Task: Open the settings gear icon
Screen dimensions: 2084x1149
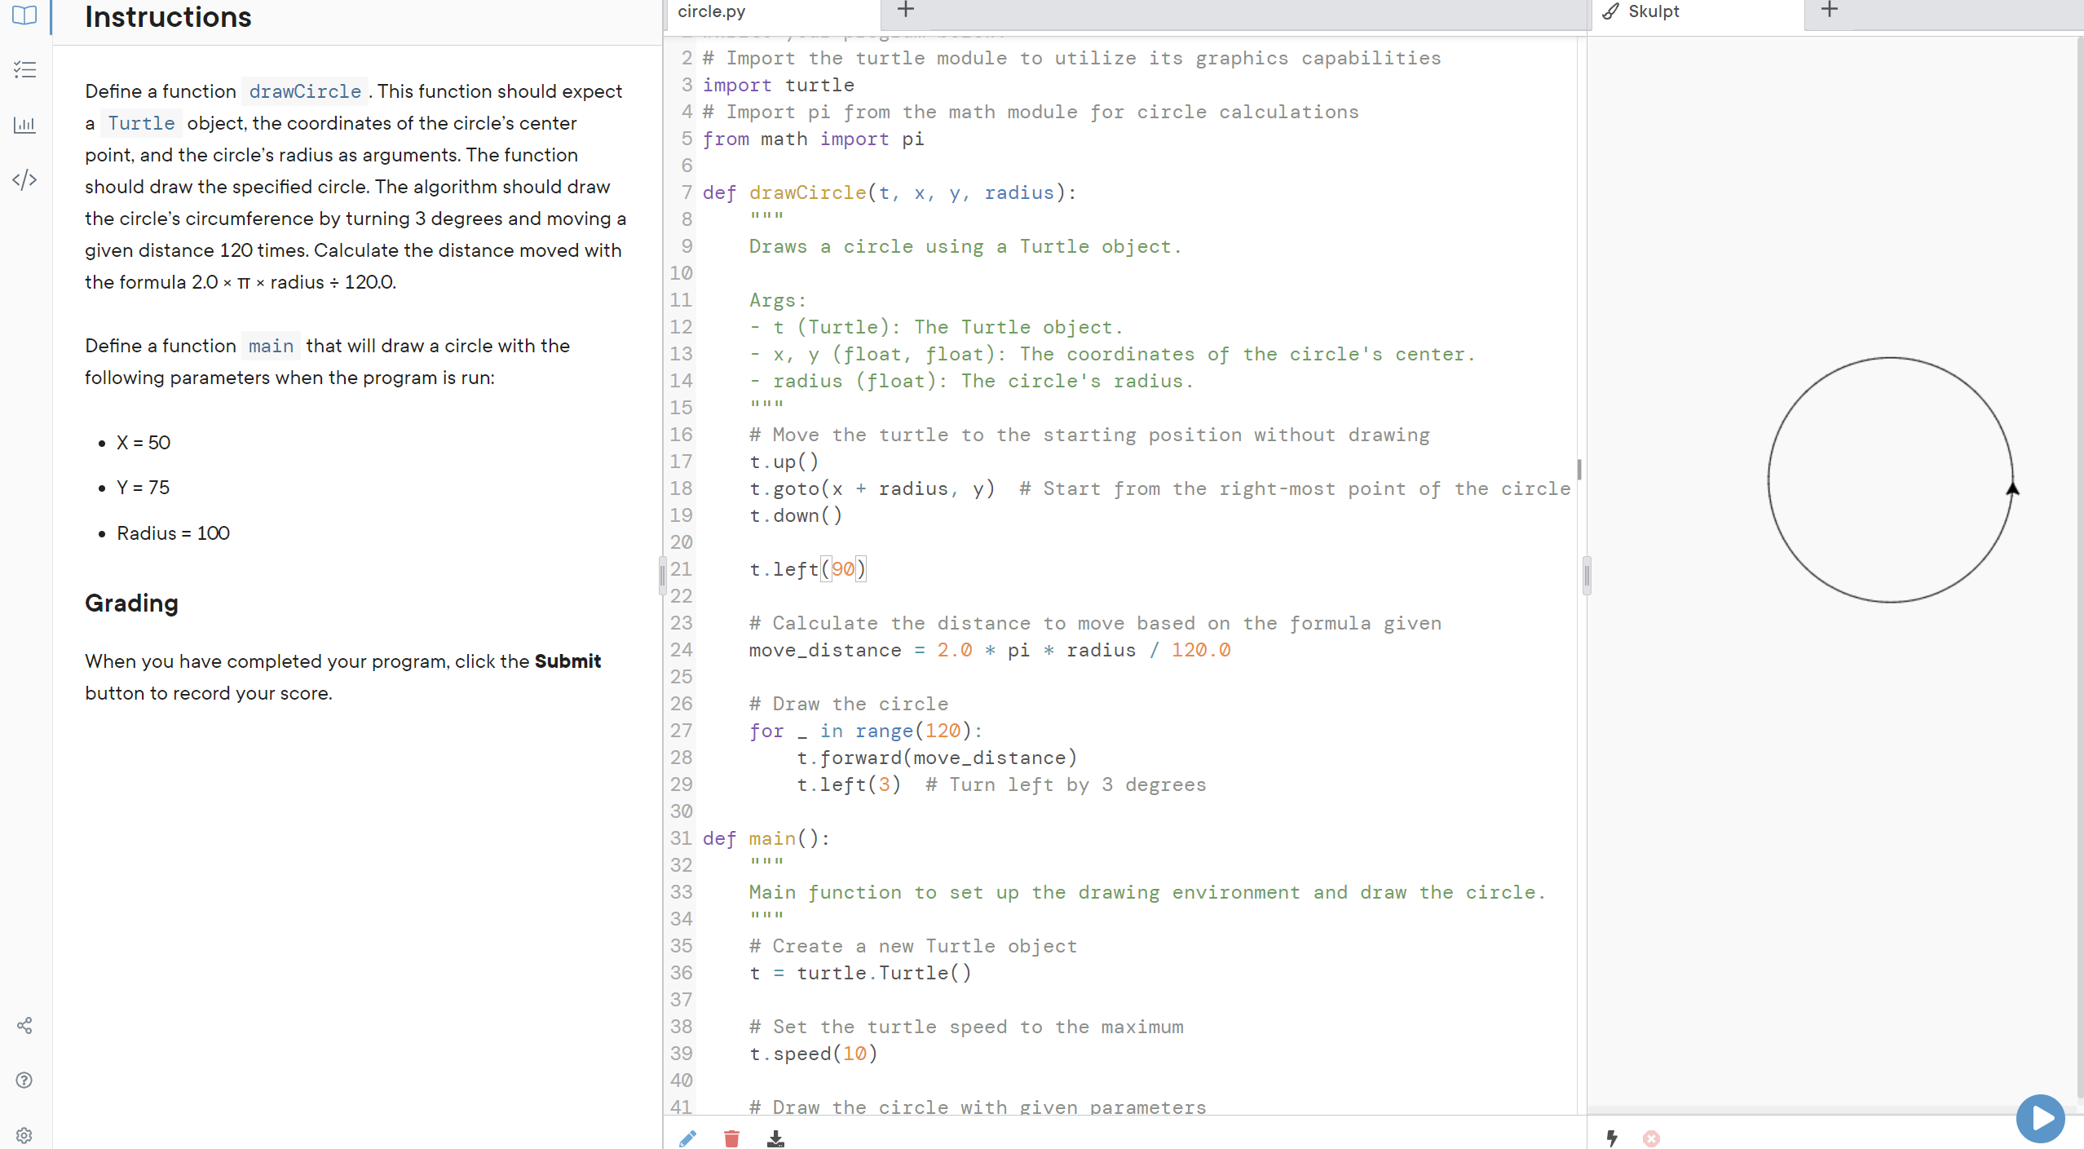Action: coord(24,1135)
